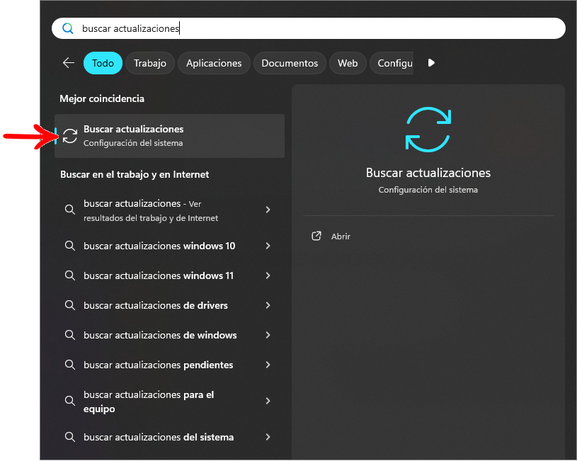Click Abrir in the preview pane
The height and width of the screenshot is (461, 577).
[341, 237]
